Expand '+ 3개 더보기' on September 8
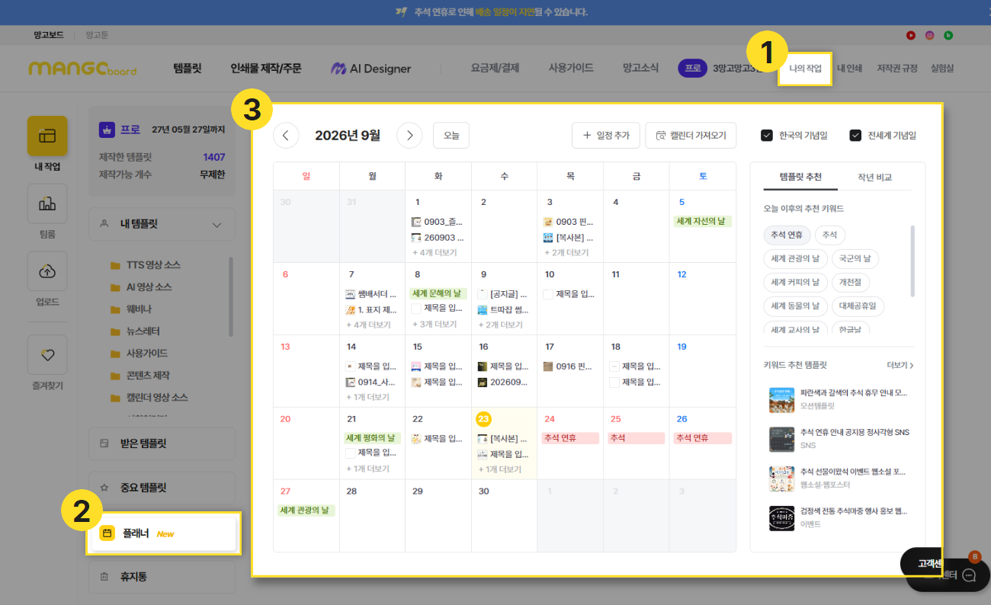Screen dimensions: 991x605 pyautogui.click(x=436, y=325)
